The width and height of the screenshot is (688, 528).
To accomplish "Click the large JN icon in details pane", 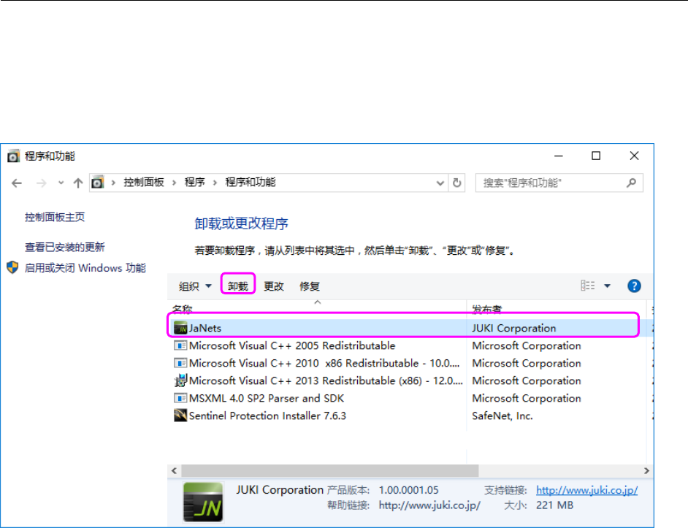I will click(203, 502).
